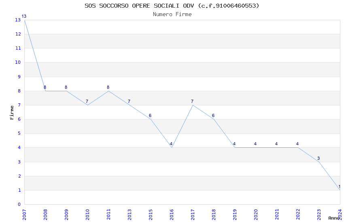Select x-axis year 2021
The image size is (344, 222).
(x=277, y=215)
